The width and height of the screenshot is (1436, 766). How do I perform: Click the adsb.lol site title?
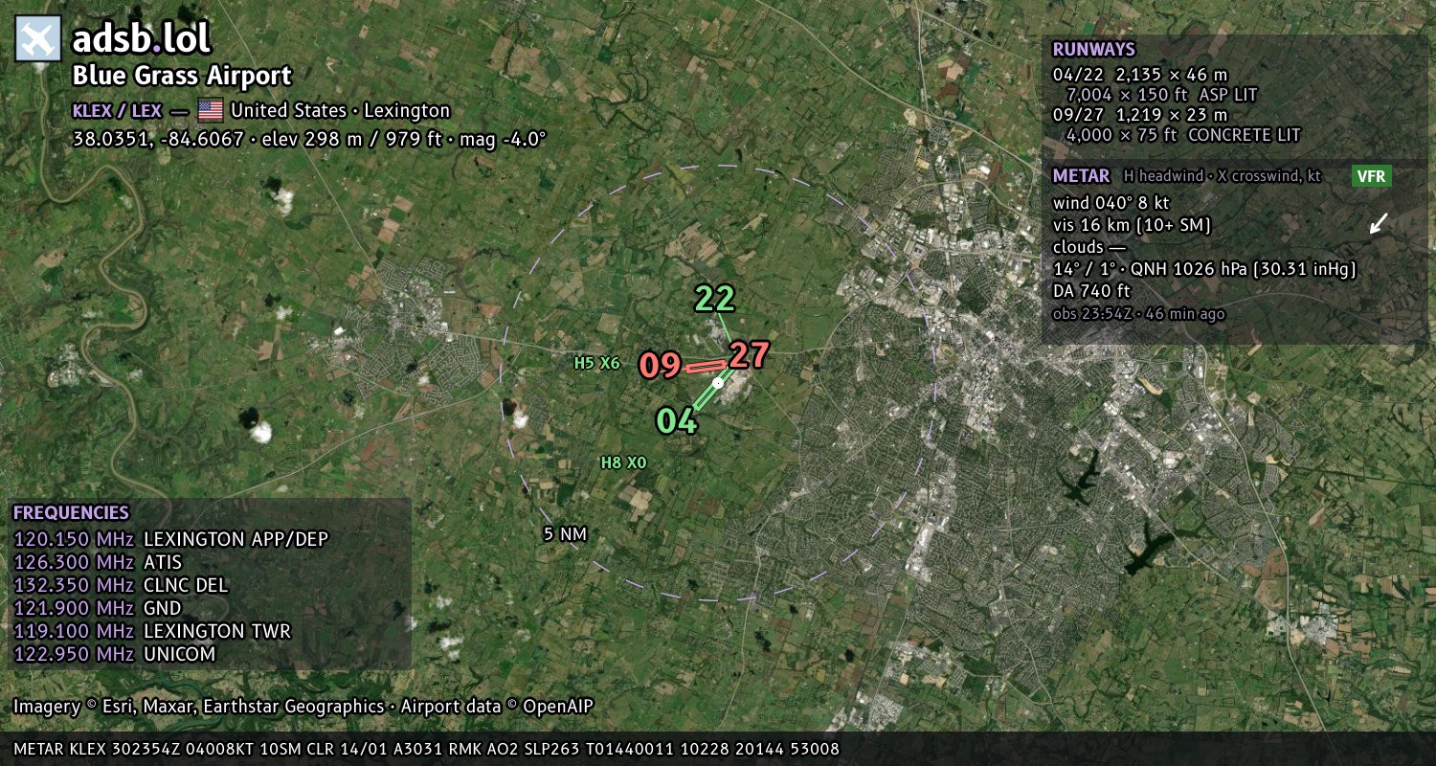click(x=141, y=38)
